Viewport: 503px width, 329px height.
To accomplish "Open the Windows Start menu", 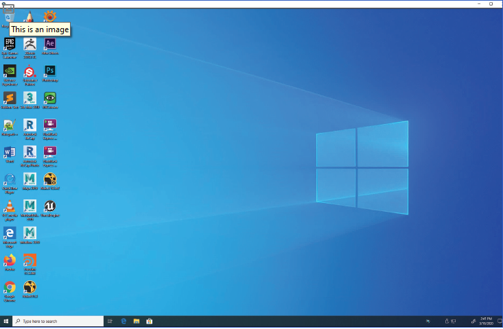I will [5, 321].
